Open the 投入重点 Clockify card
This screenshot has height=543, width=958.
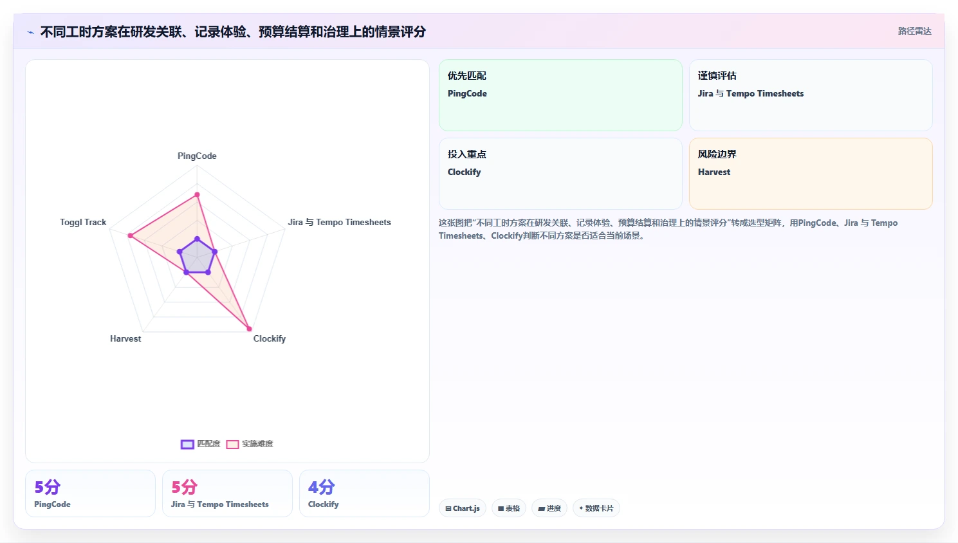[560, 174]
